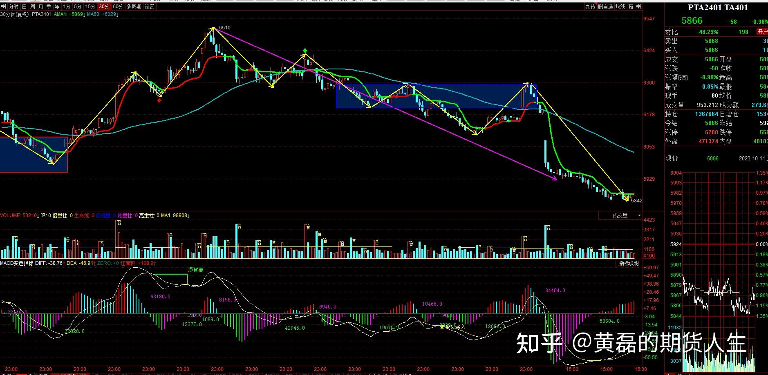Image resolution: width=768 pixels, height=375 pixels.
Task: Click the VOLUME 53210 label
Action: point(20,215)
